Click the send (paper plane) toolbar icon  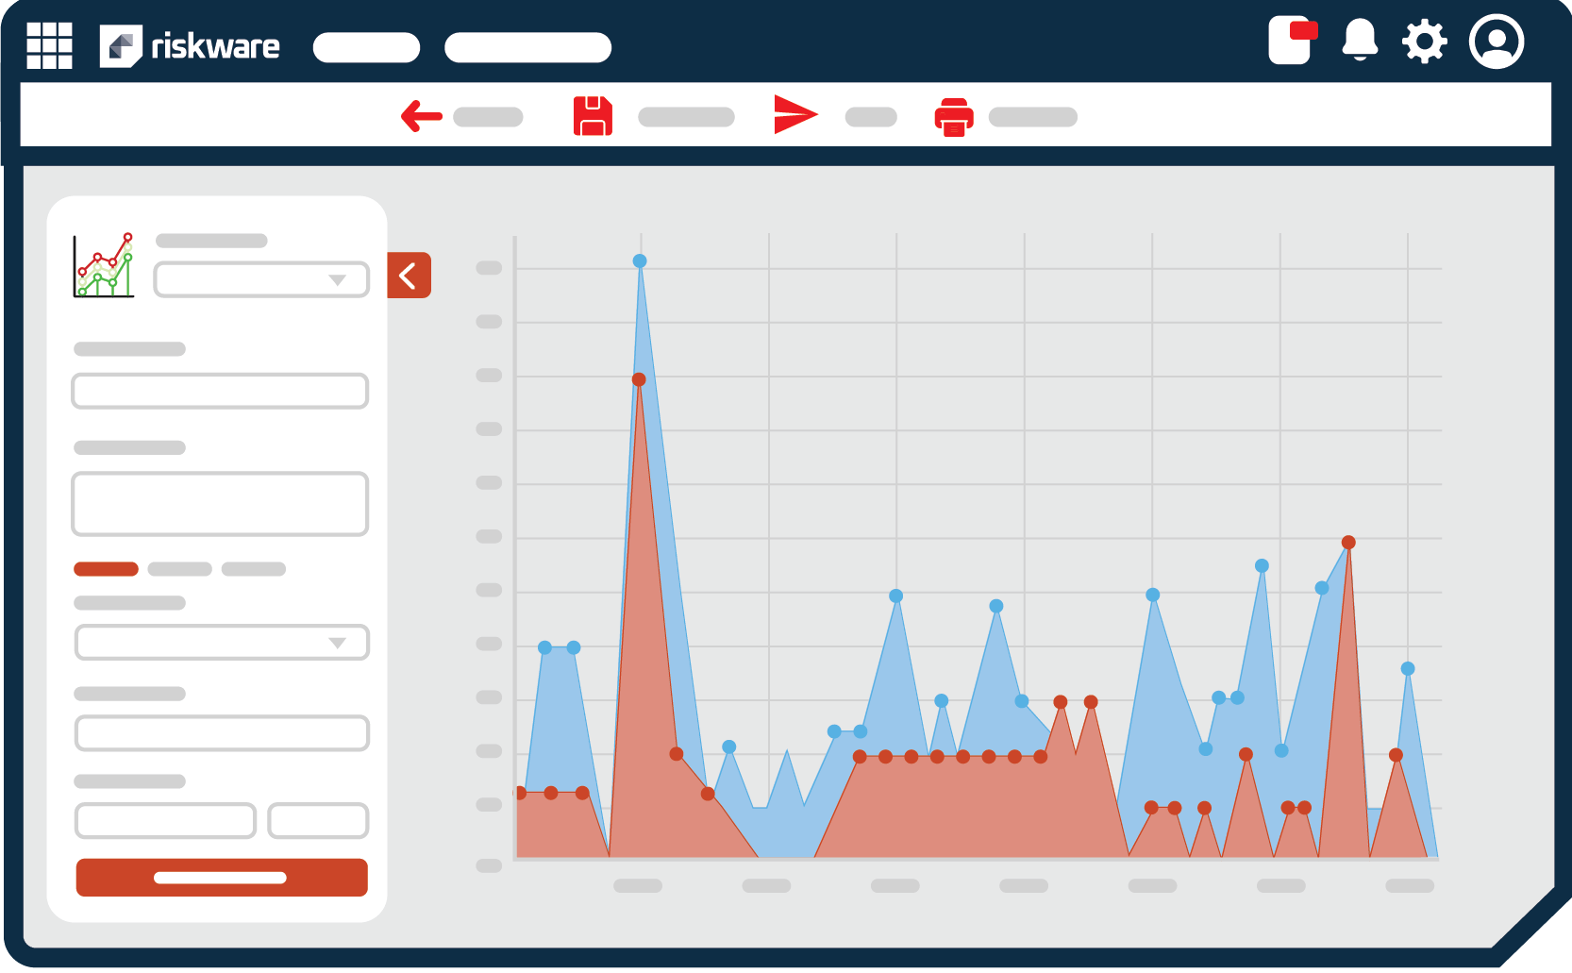[x=795, y=113]
